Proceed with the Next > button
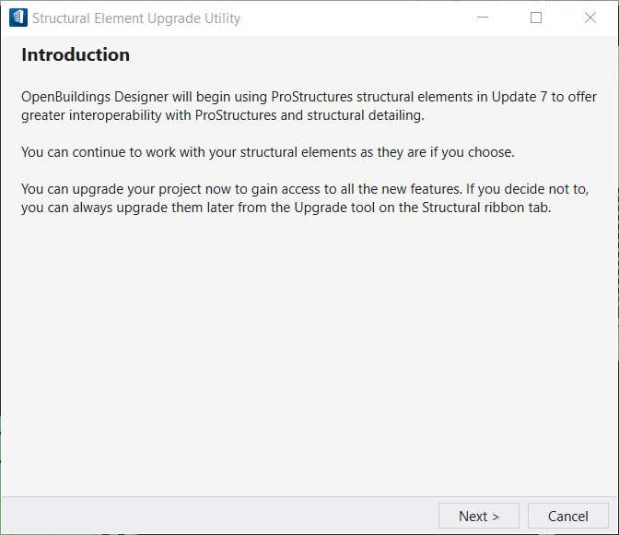The image size is (619, 535). click(478, 516)
